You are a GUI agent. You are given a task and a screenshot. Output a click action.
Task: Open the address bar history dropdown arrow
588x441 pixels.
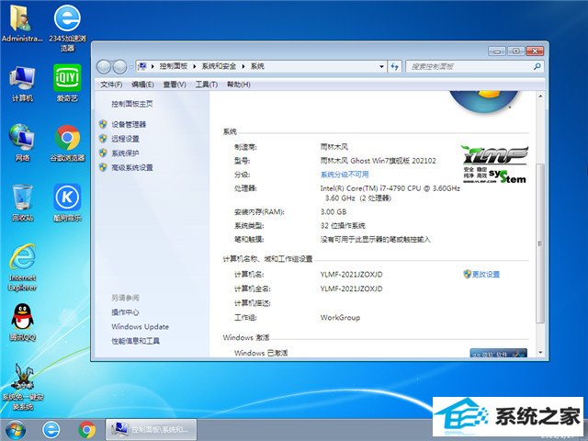click(381, 66)
